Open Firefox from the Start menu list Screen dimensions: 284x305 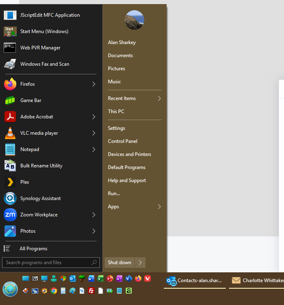[x=28, y=84]
